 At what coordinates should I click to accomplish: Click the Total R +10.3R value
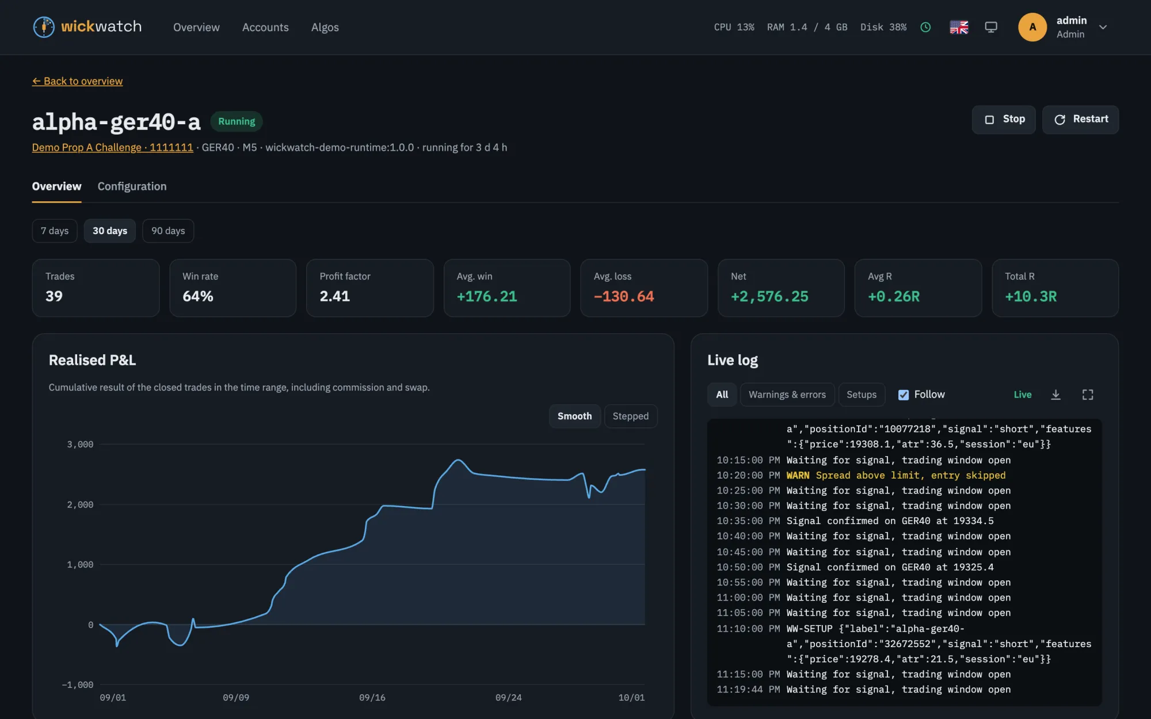pos(1031,296)
